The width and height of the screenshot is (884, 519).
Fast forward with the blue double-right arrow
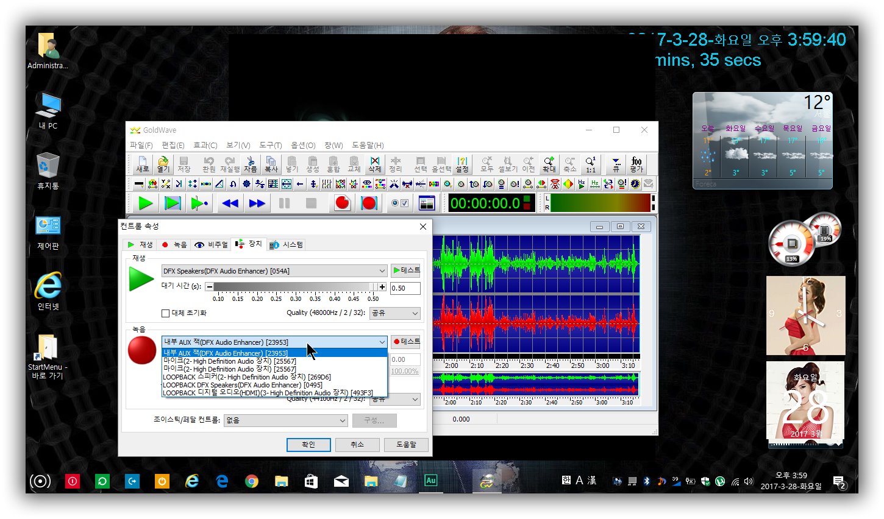pyautogui.click(x=257, y=203)
